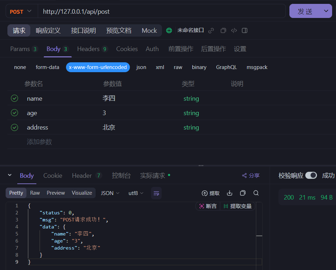Open the 后置操作 tab

point(214,49)
